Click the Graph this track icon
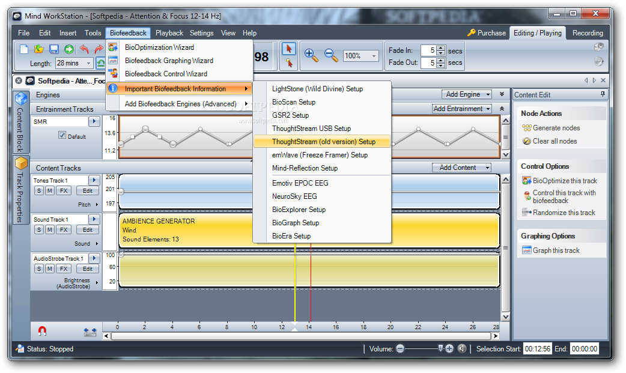Image resolution: width=626 pixels, height=373 pixels. 527,250
